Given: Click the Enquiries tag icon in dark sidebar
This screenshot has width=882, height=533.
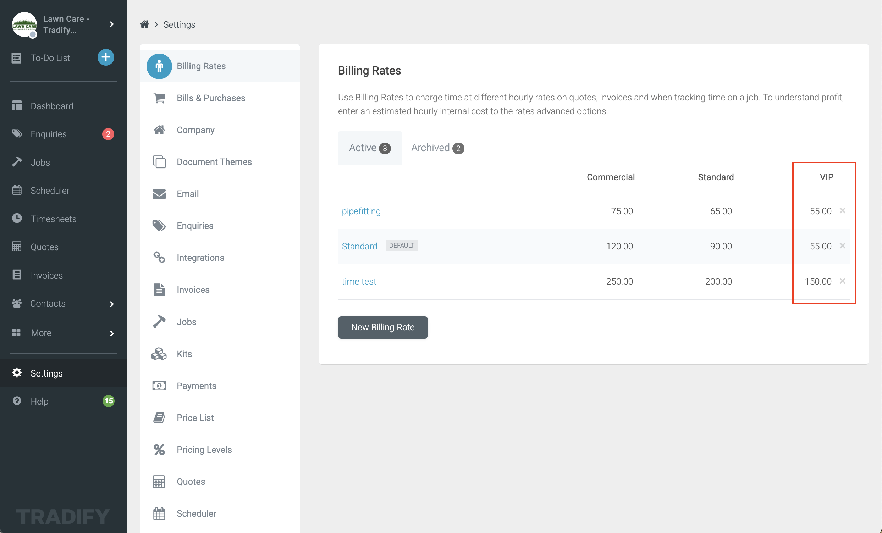Looking at the screenshot, I should click(x=17, y=134).
